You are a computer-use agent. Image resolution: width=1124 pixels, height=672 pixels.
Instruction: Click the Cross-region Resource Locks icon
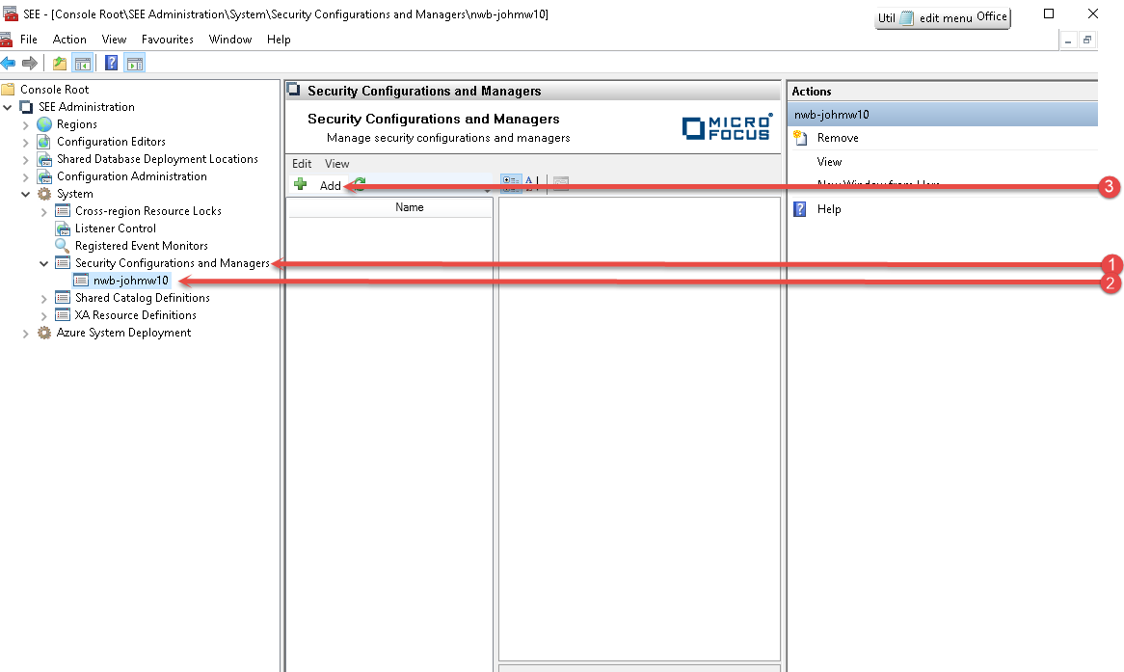click(x=63, y=211)
